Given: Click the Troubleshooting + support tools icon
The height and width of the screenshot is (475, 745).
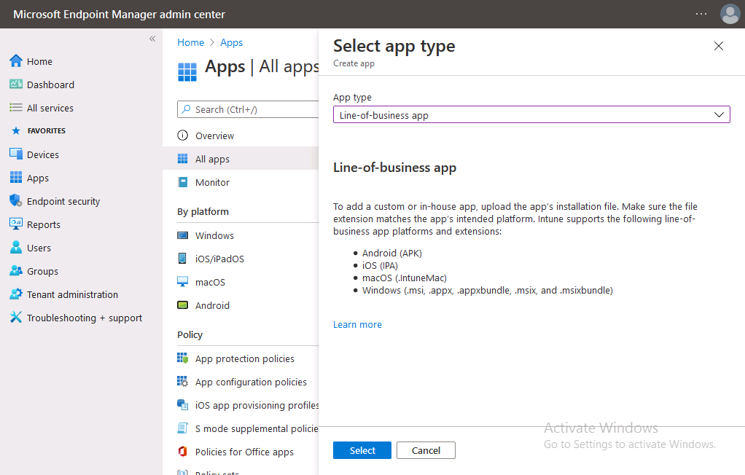Looking at the screenshot, I should (16, 317).
